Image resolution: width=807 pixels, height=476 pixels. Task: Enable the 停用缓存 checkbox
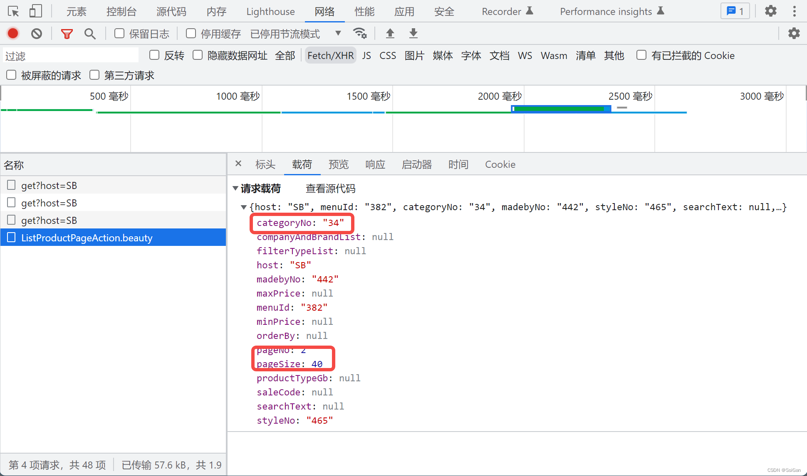click(191, 33)
